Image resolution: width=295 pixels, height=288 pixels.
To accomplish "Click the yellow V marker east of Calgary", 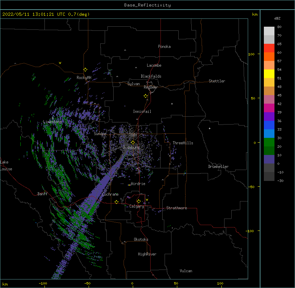I will click(x=147, y=200).
